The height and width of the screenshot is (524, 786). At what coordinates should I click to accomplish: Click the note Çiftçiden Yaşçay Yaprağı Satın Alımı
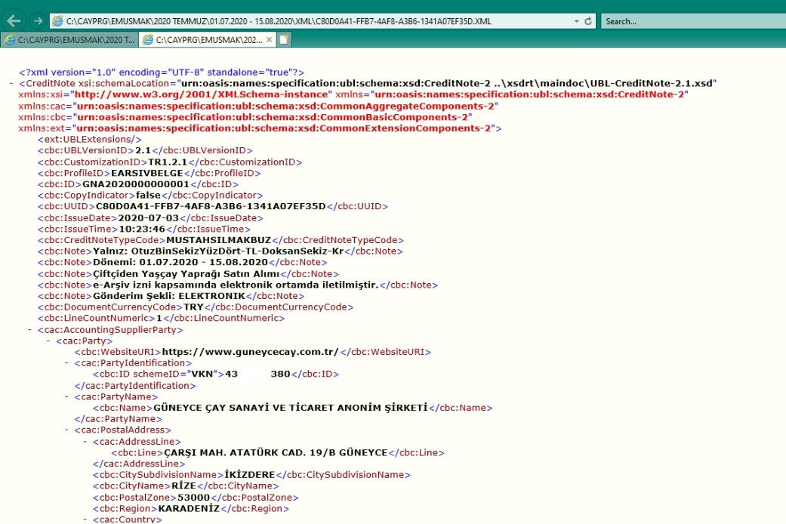coord(186,274)
